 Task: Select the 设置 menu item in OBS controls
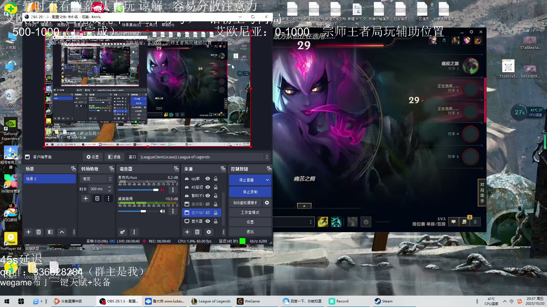click(250, 222)
